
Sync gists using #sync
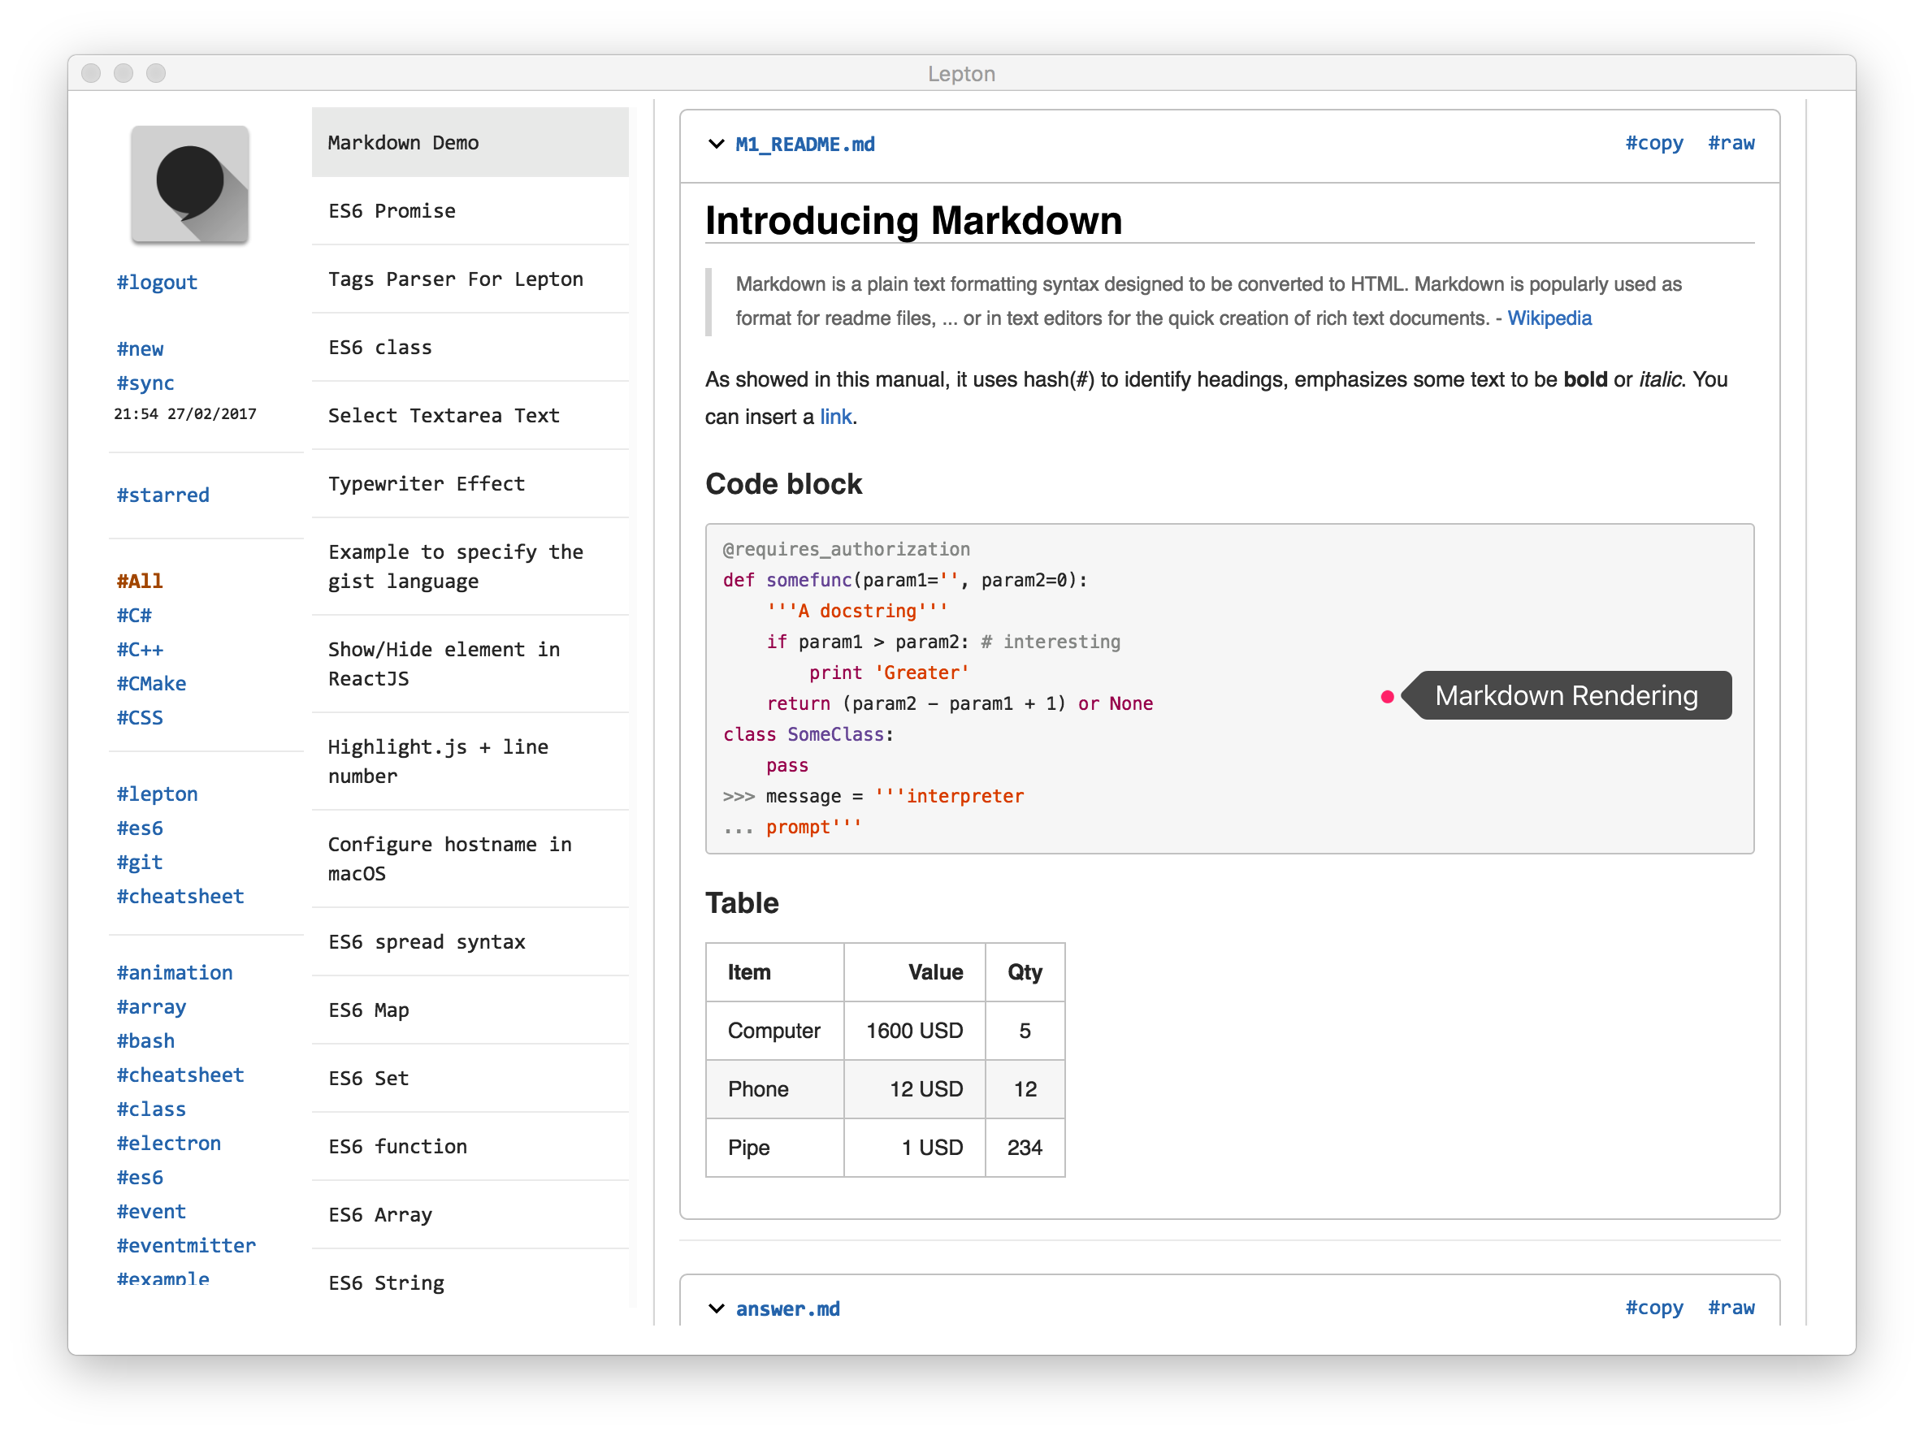[145, 383]
